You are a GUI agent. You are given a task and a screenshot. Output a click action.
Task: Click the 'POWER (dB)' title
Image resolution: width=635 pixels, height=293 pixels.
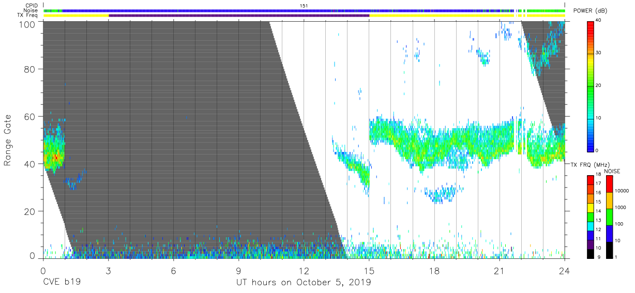click(x=590, y=11)
